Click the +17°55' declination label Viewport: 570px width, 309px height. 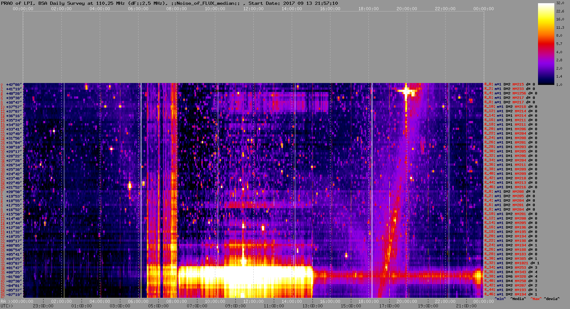[x=14, y=205]
